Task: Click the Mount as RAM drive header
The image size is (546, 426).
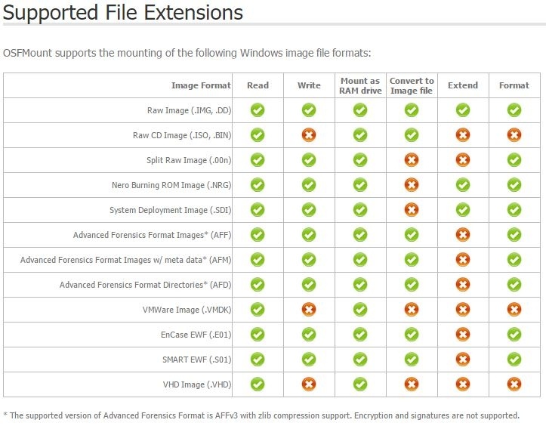Action: tap(360, 85)
